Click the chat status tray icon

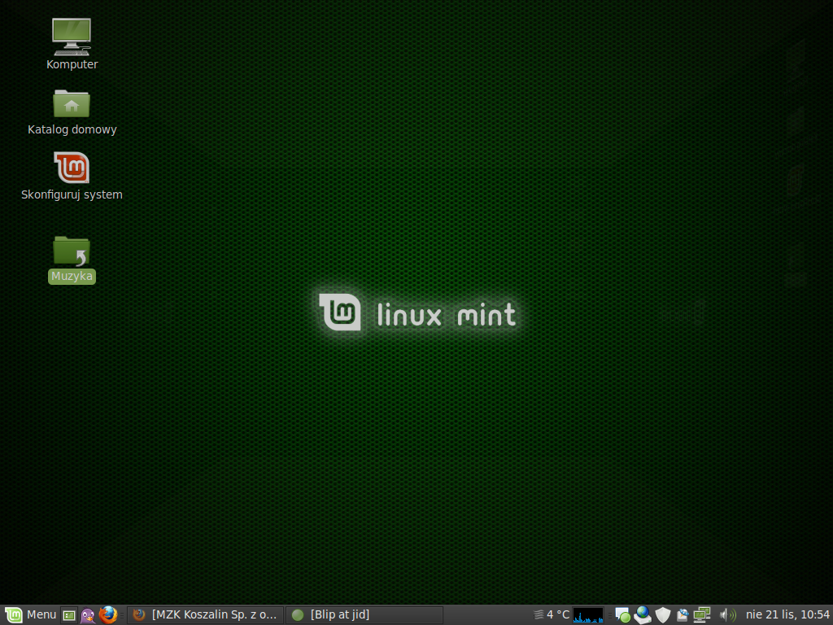[622, 615]
